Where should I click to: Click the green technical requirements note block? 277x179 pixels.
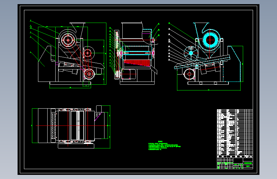pos(164,146)
